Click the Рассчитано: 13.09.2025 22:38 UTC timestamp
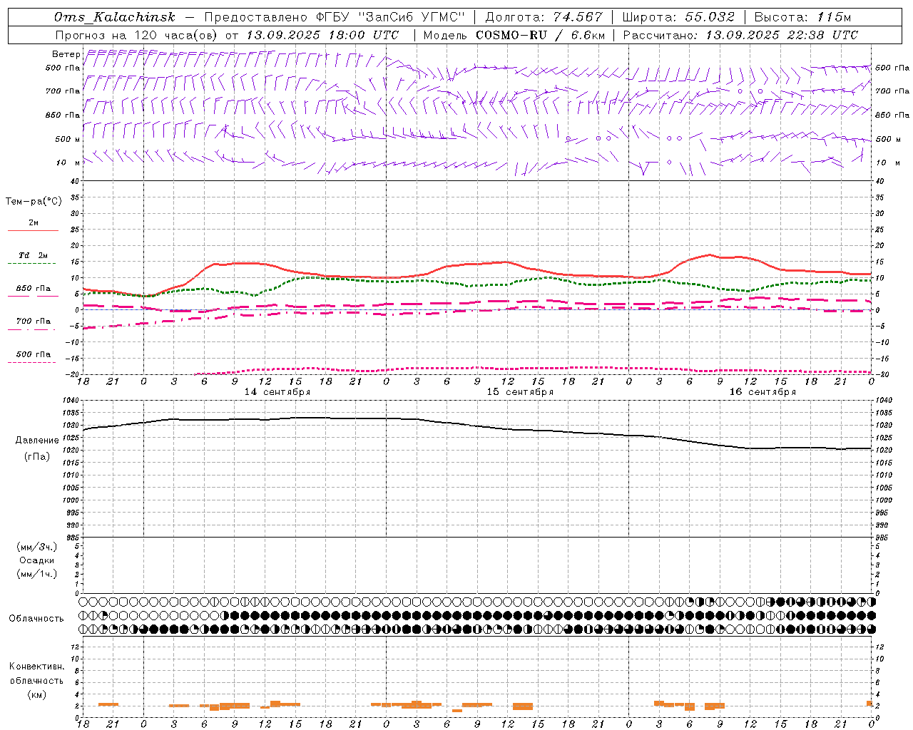This screenshot has width=913, height=730. click(740, 35)
